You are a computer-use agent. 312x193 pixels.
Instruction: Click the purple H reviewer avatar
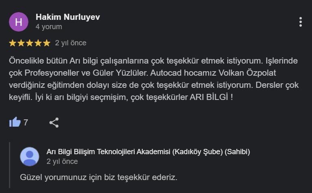[x=19, y=22]
